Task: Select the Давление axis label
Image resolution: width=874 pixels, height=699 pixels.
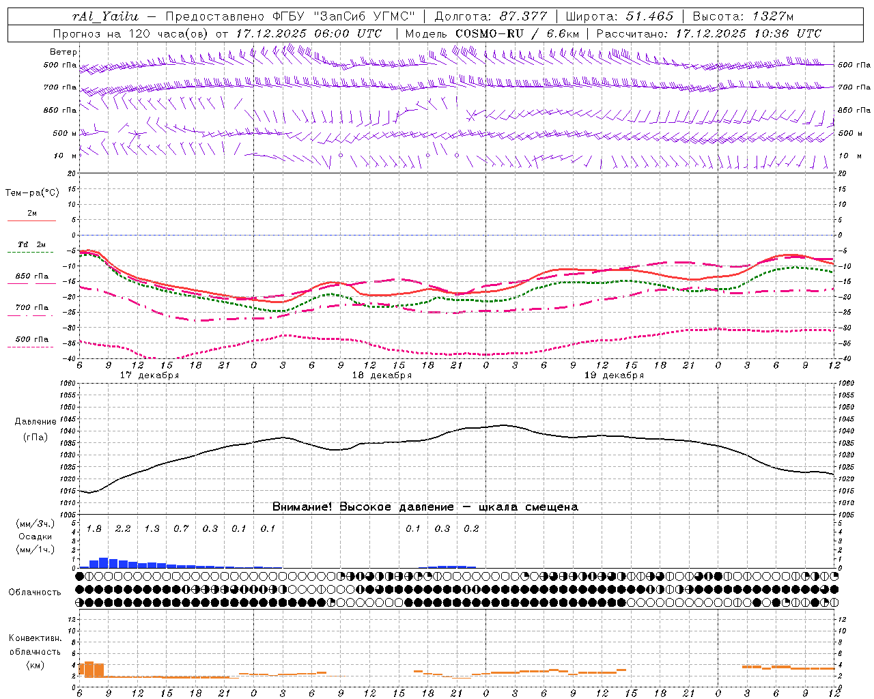Action: tap(36, 422)
